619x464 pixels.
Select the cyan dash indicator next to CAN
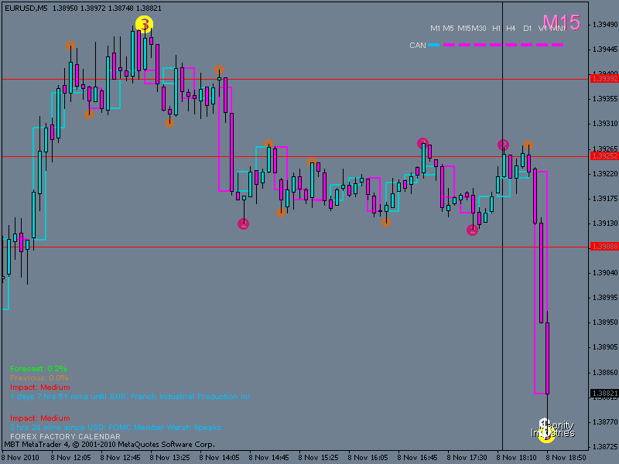click(434, 45)
